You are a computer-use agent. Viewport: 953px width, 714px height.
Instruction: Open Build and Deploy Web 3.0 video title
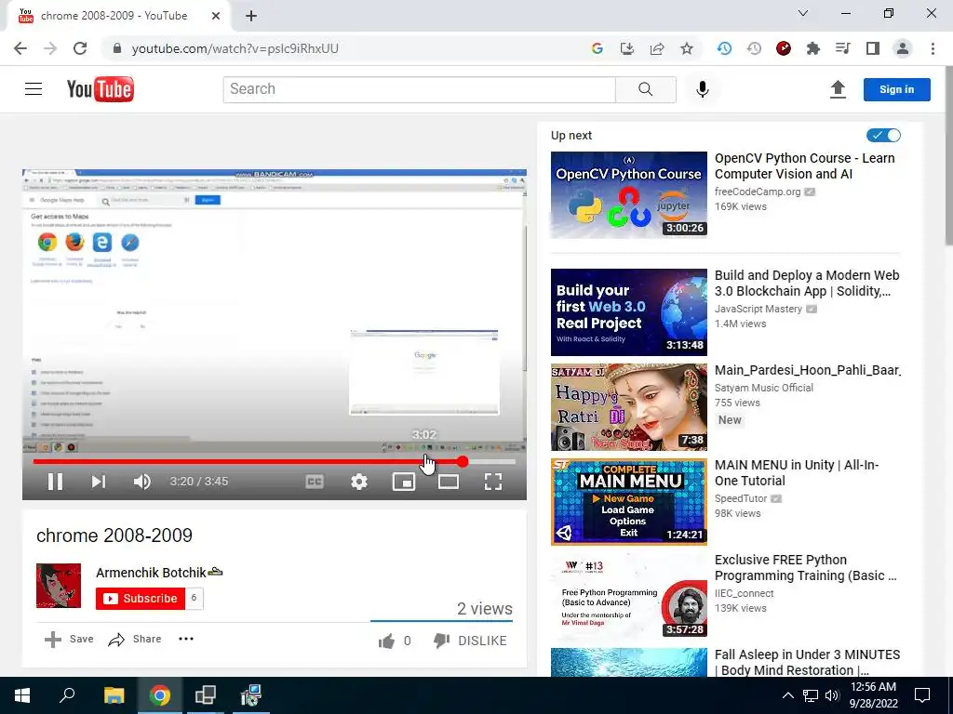[x=807, y=283]
